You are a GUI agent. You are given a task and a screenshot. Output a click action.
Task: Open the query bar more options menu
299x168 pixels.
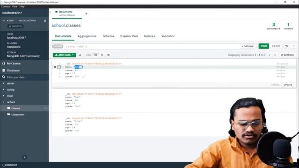pos(293,46)
